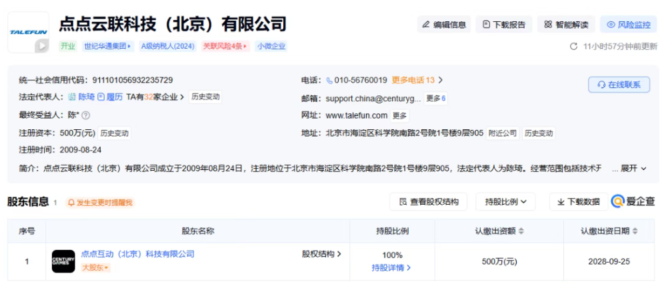Click A级纳税人(2024) tag
Viewport: 668px width, 292px height.
point(168,46)
